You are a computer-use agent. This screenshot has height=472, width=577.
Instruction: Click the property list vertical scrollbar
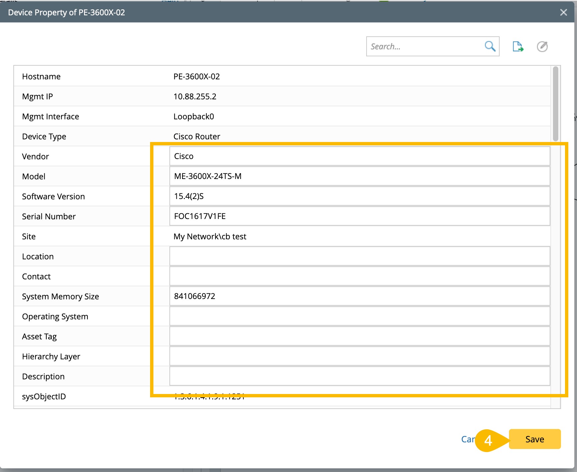tap(555, 104)
